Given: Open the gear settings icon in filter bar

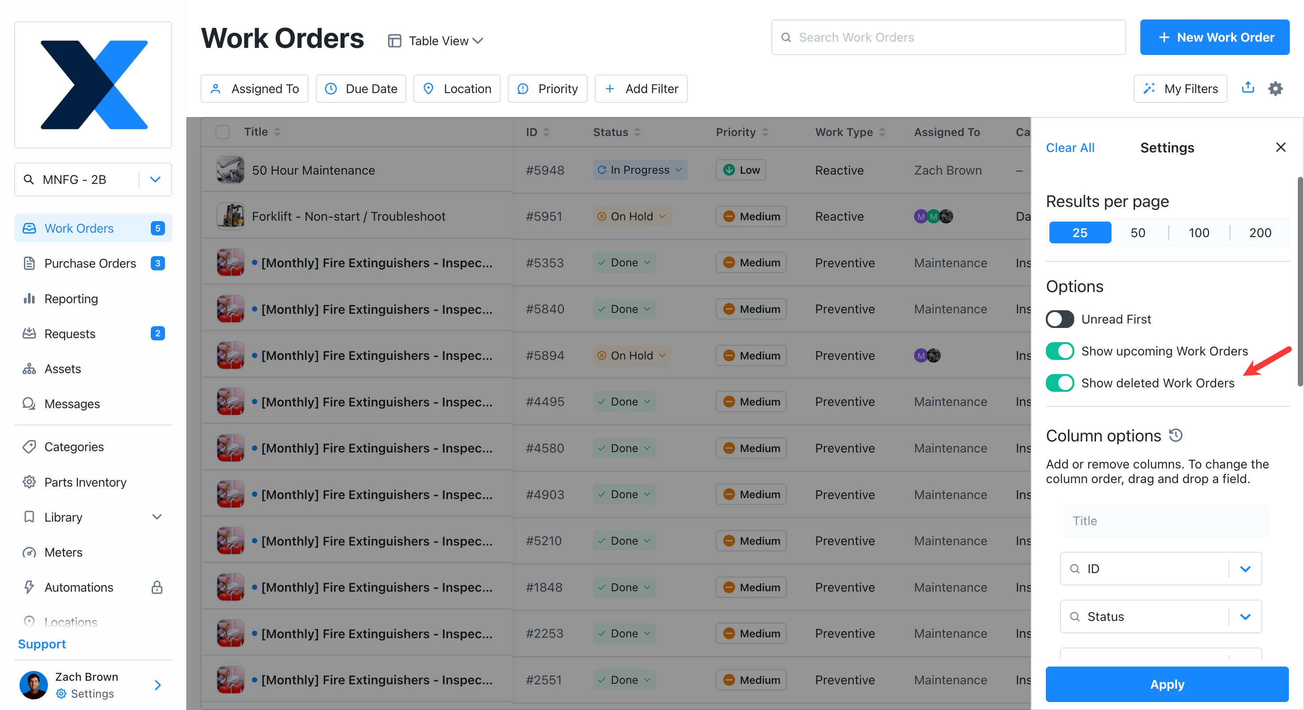Looking at the screenshot, I should pos(1275,89).
